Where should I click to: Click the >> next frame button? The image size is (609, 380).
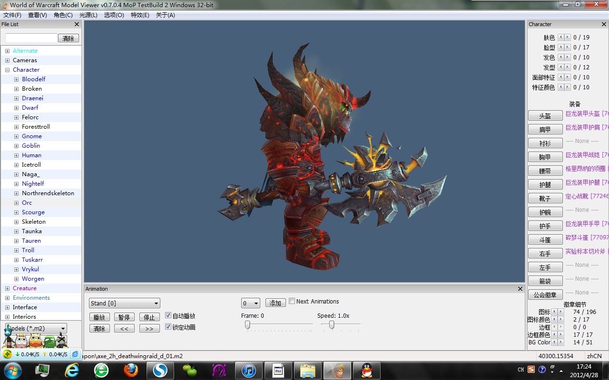149,328
